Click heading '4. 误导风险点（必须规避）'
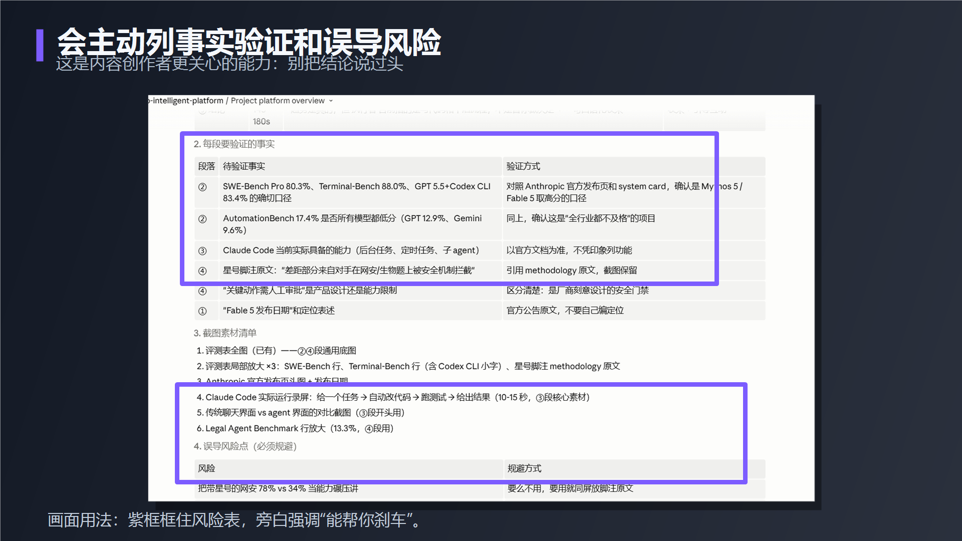 pos(245,446)
